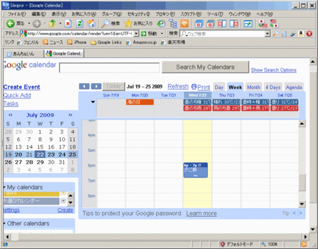Open the お気に入り(A) menu
This screenshot has height=249, width=318.
(83, 14)
